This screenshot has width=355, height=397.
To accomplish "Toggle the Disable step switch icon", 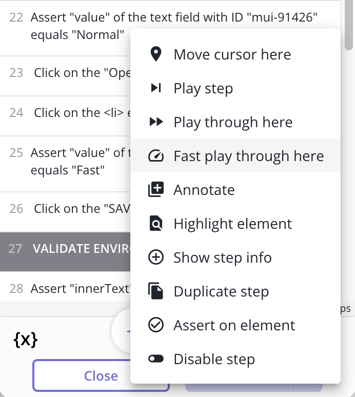I will [x=156, y=359].
